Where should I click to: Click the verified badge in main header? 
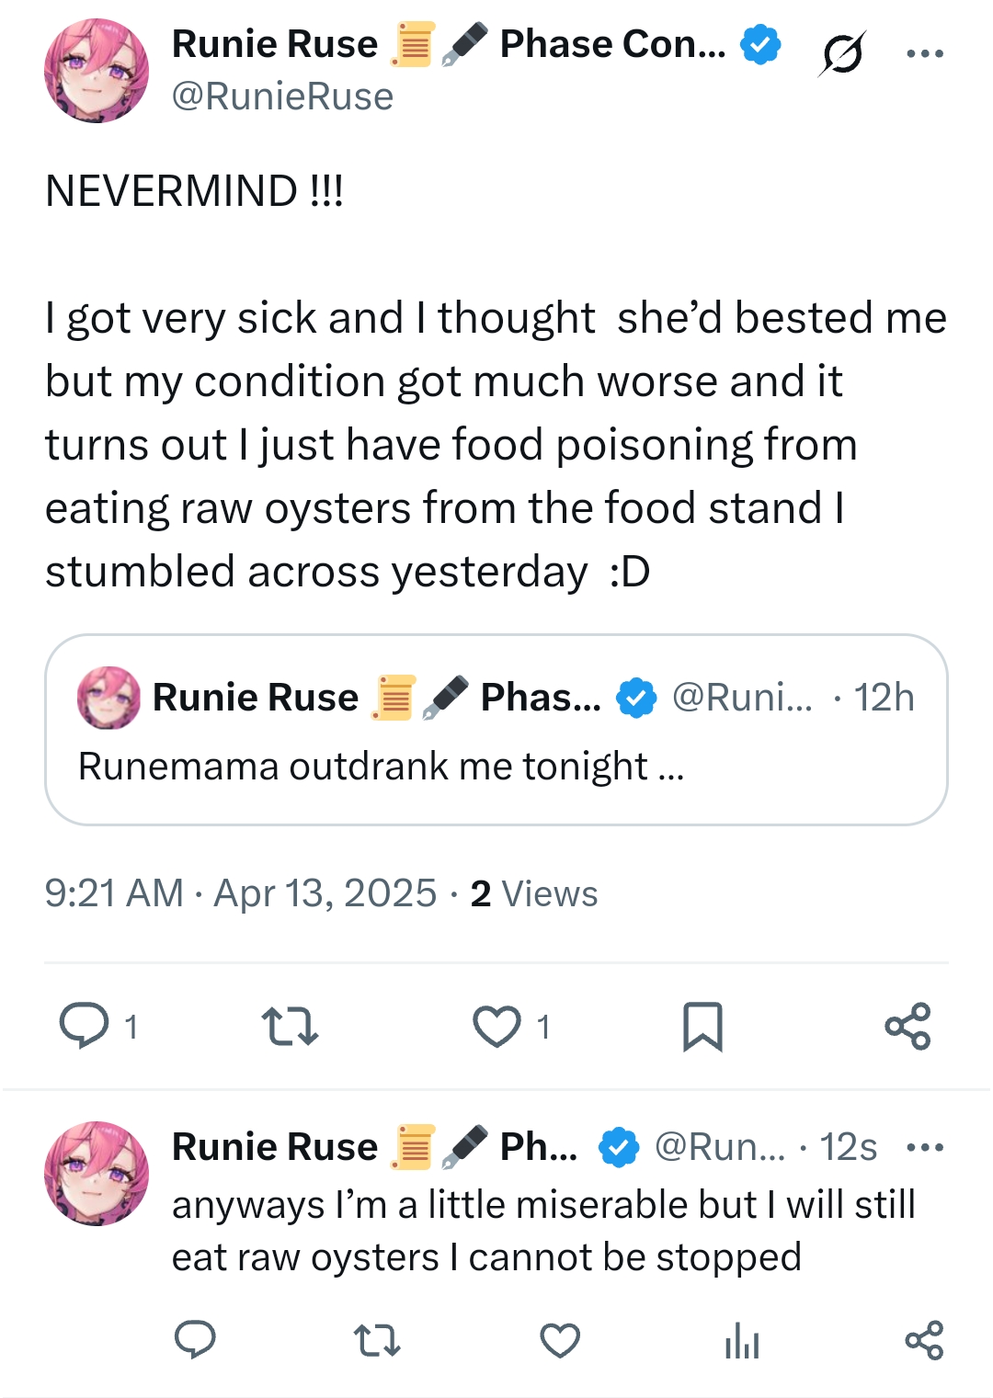(x=760, y=44)
